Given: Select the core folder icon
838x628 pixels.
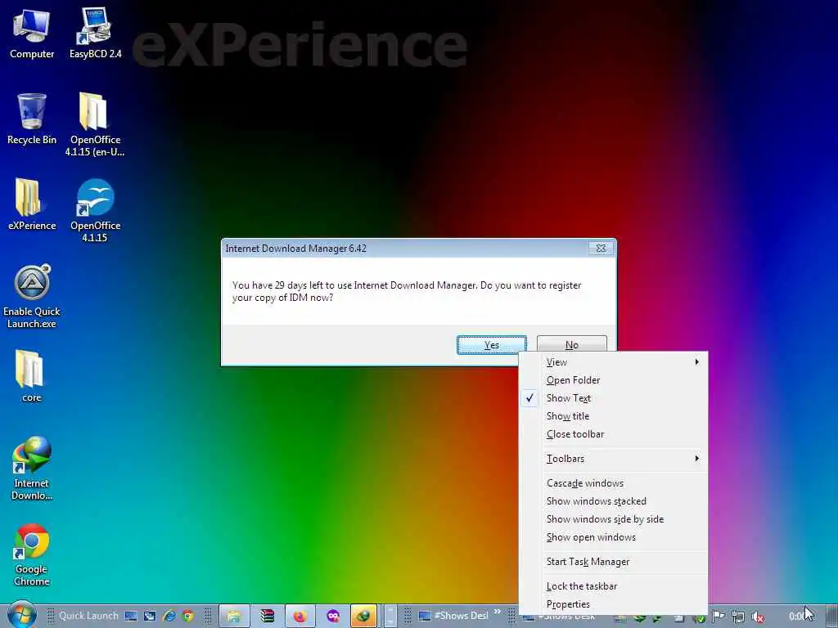Looking at the screenshot, I should tap(32, 376).
